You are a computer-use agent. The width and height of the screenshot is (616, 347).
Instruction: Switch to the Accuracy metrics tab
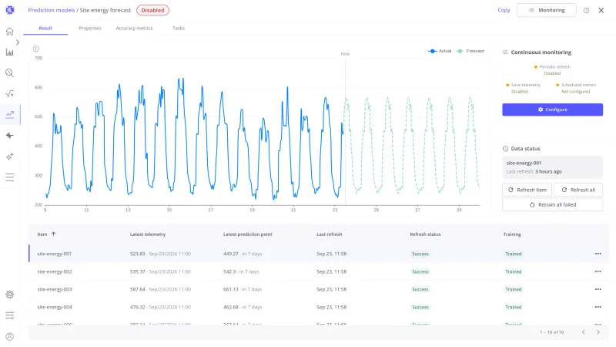tap(134, 28)
